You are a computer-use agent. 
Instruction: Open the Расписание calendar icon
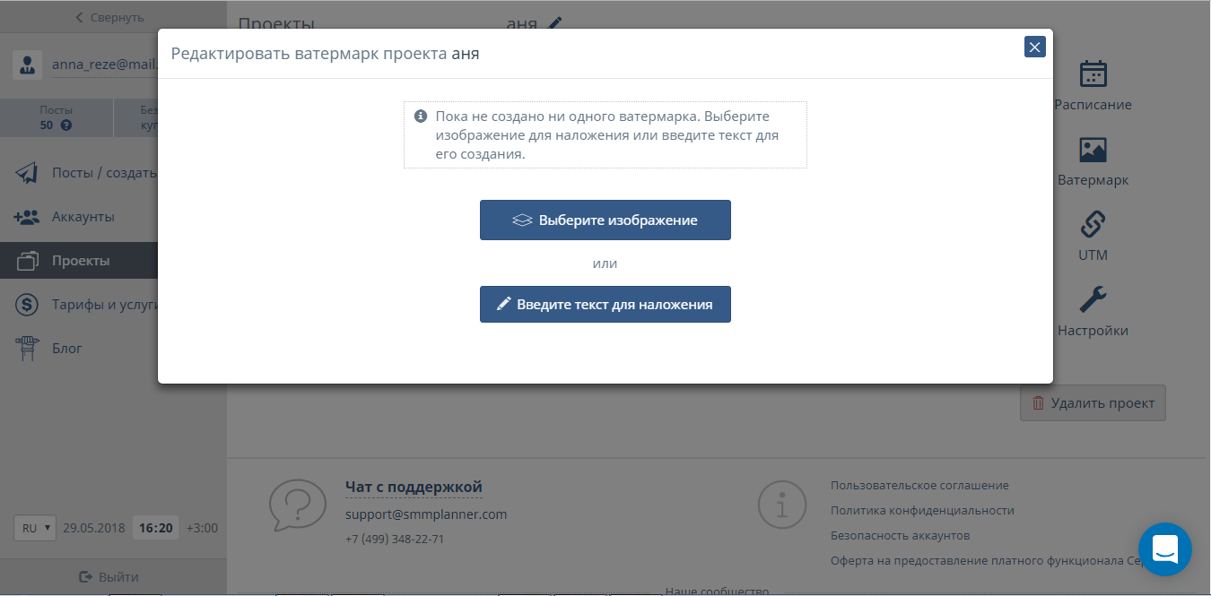click(1093, 75)
